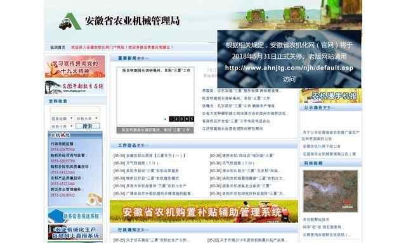Open first announcement link under 公示通告
The width and height of the screenshot is (406, 243).
(331, 135)
